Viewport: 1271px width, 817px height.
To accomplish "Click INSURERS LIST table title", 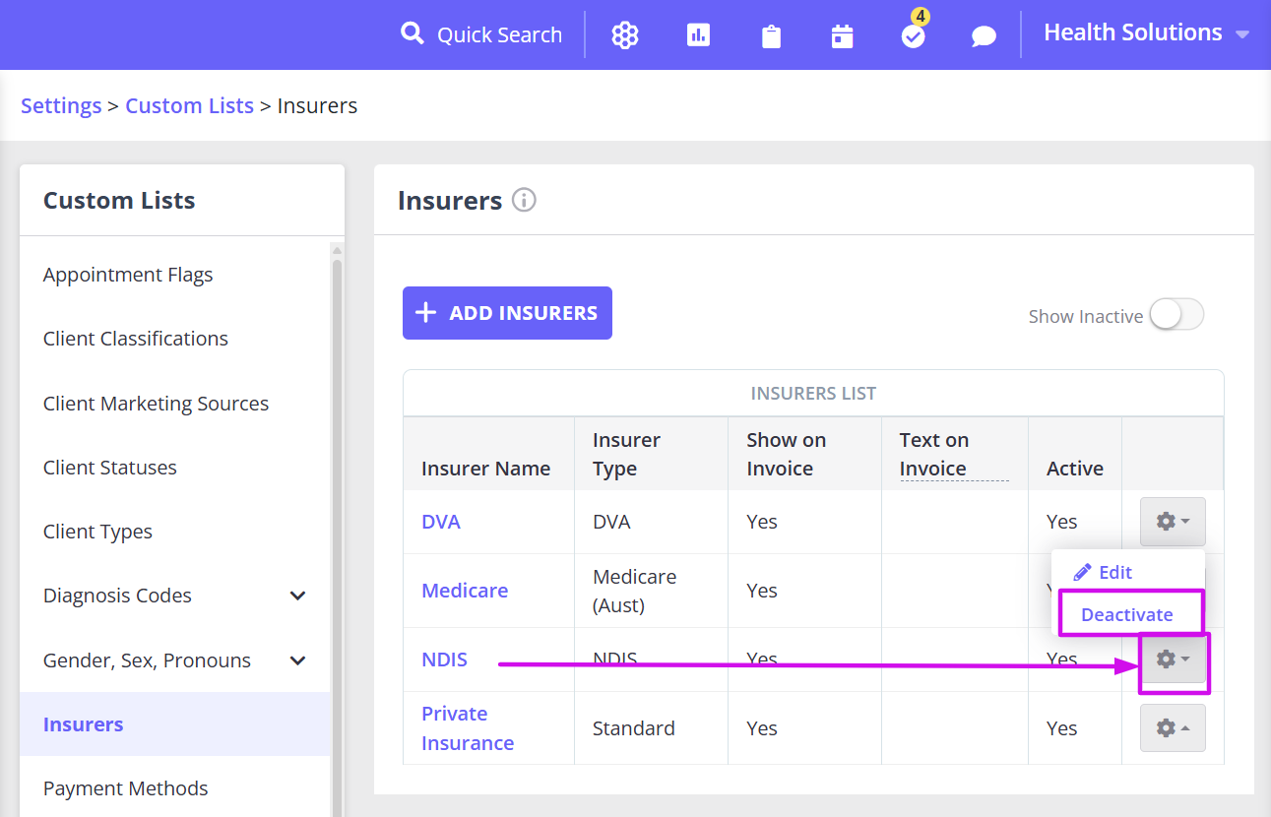I will 813,394.
